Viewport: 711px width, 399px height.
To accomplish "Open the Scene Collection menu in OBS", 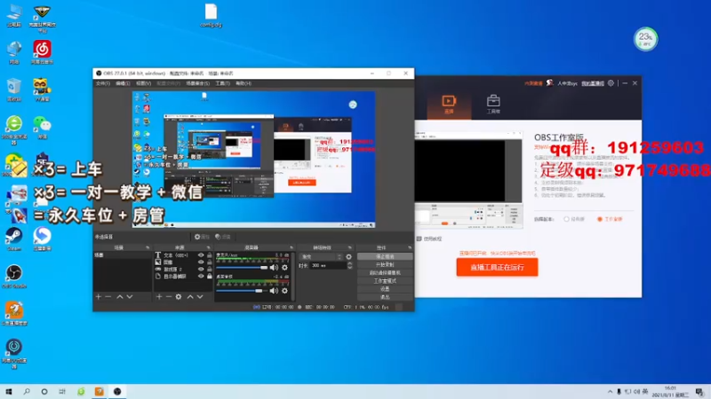I will [x=197, y=83].
